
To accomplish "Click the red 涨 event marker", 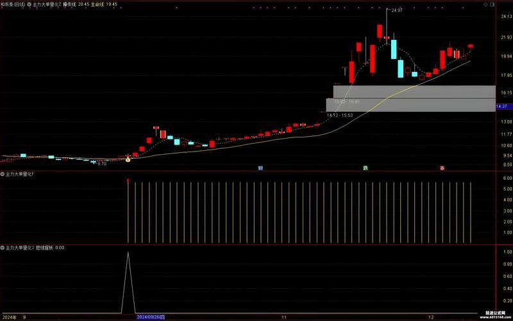I will pyautogui.click(x=442, y=168).
